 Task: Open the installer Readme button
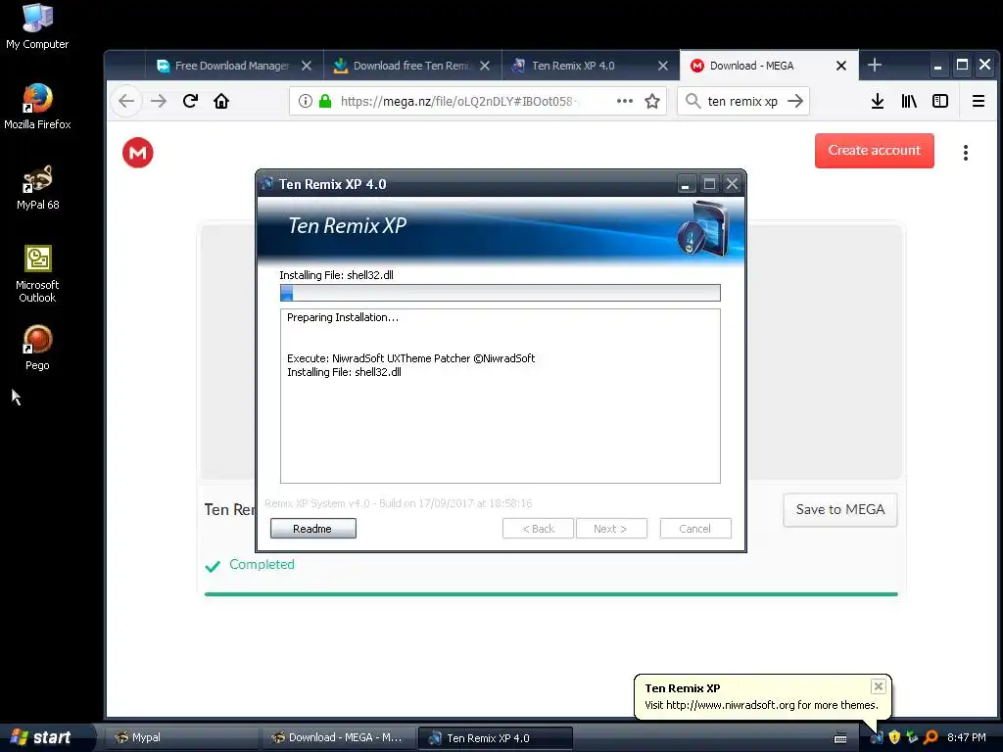click(x=312, y=528)
